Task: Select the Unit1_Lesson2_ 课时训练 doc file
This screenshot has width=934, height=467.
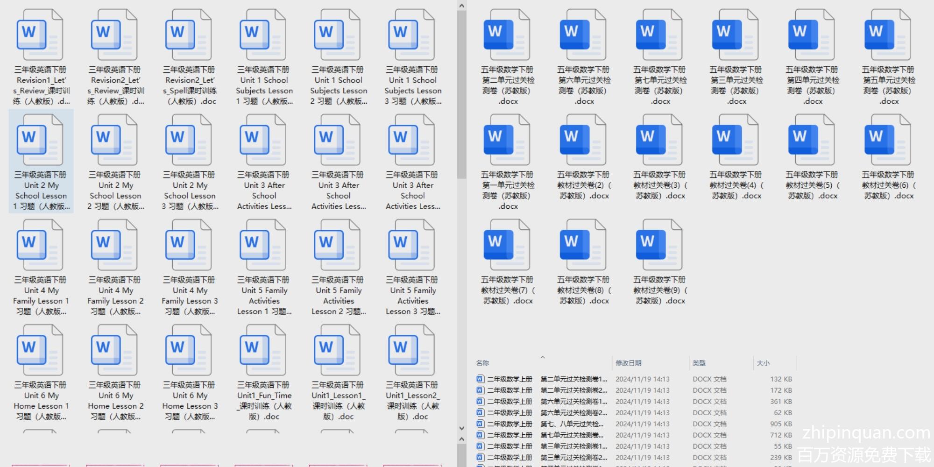Action: [x=412, y=350]
